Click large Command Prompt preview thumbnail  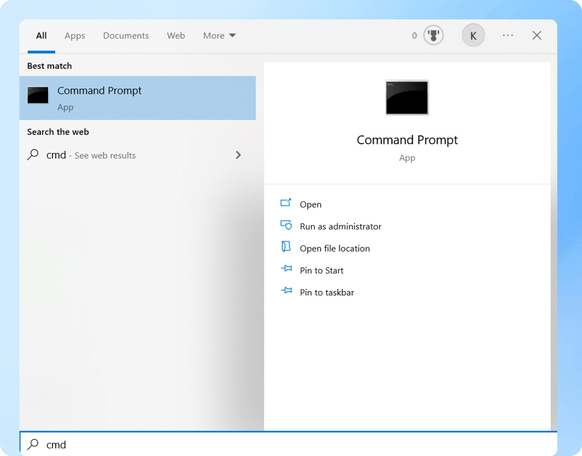tap(407, 97)
